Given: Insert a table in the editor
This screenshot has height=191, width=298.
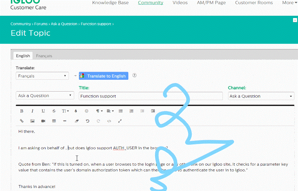Looking at the screenshot, I should (54, 121).
